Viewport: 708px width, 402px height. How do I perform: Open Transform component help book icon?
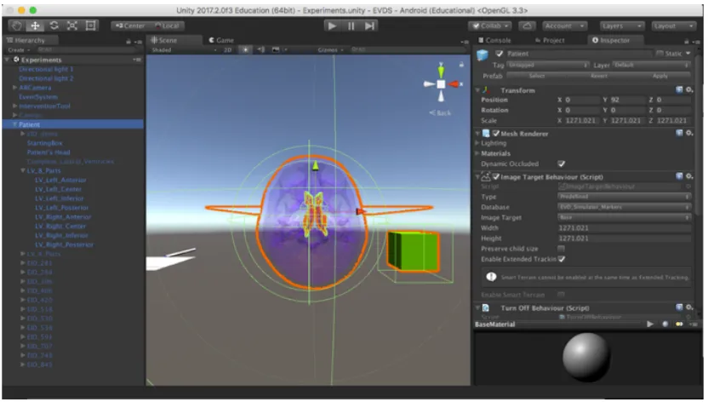pyautogui.click(x=679, y=90)
